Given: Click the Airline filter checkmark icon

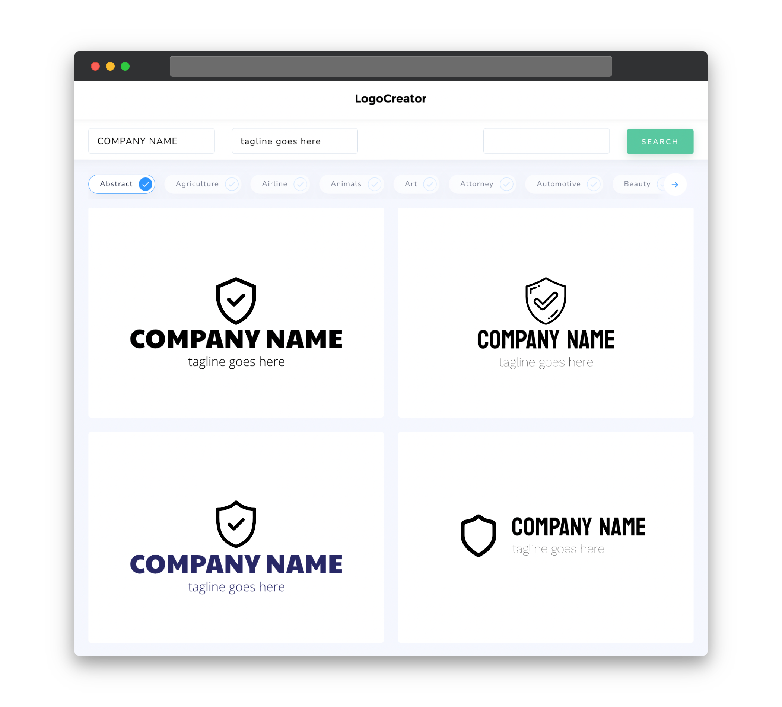Looking at the screenshot, I should point(301,184).
